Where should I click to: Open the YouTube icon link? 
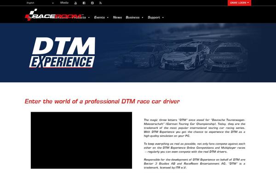pyautogui.click(x=75, y=3)
